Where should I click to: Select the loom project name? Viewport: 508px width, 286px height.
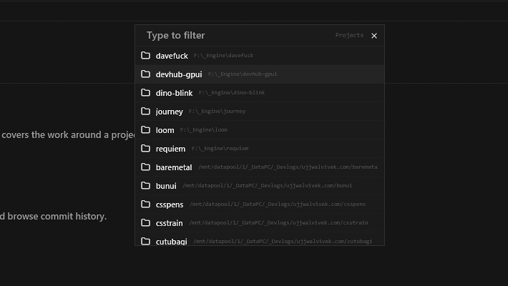165,130
